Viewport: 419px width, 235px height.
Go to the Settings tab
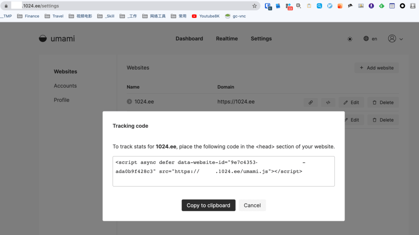coord(261,39)
